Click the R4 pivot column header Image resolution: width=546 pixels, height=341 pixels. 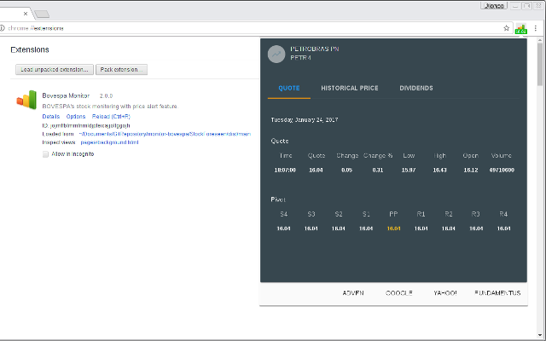503,214
